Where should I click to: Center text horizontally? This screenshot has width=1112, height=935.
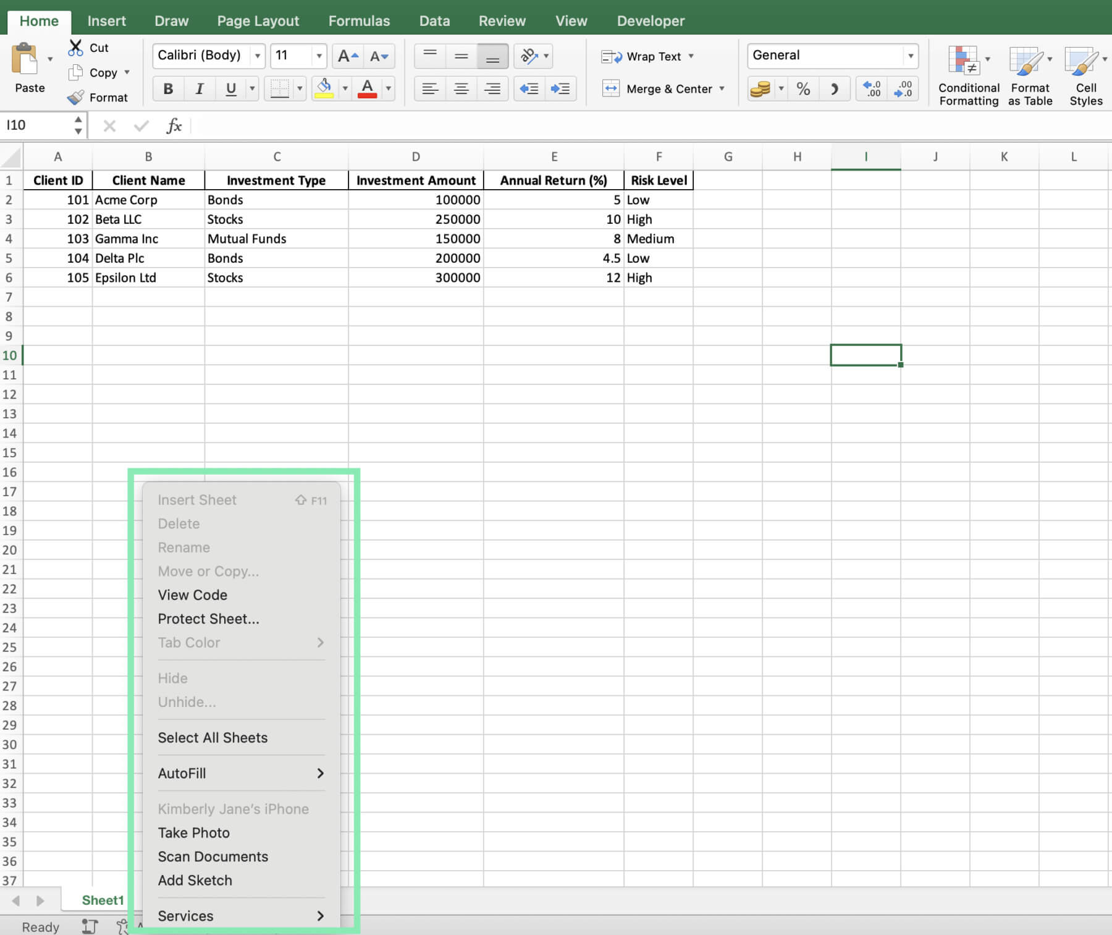461,88
